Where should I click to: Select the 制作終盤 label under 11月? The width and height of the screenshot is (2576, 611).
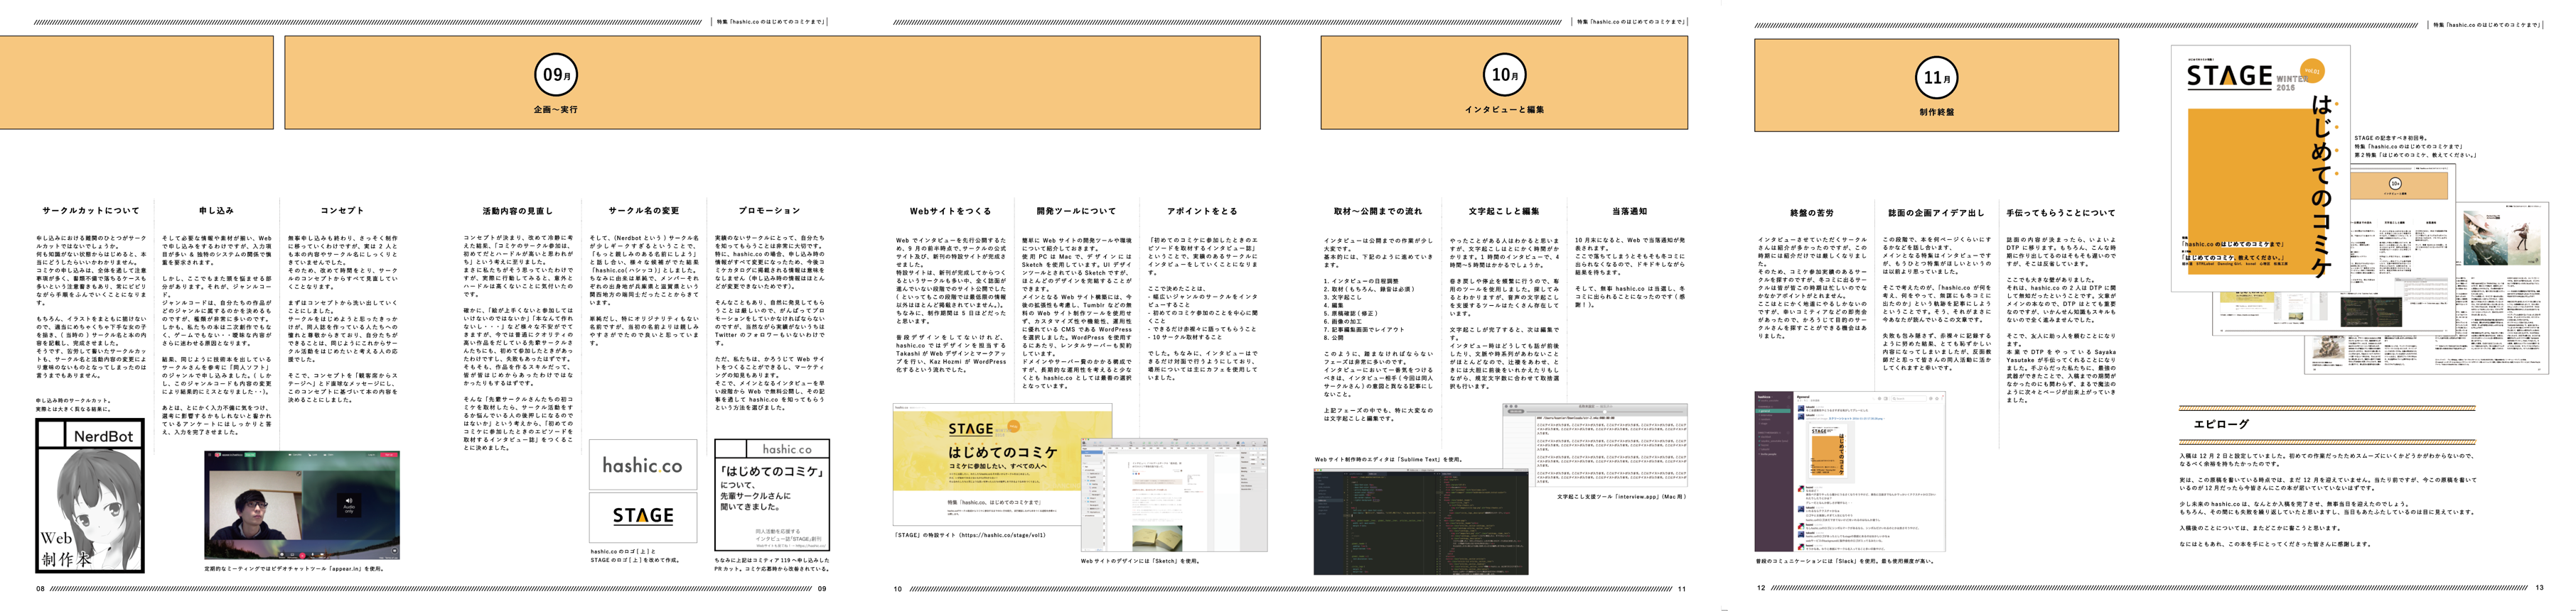(x=1936, y=112)
